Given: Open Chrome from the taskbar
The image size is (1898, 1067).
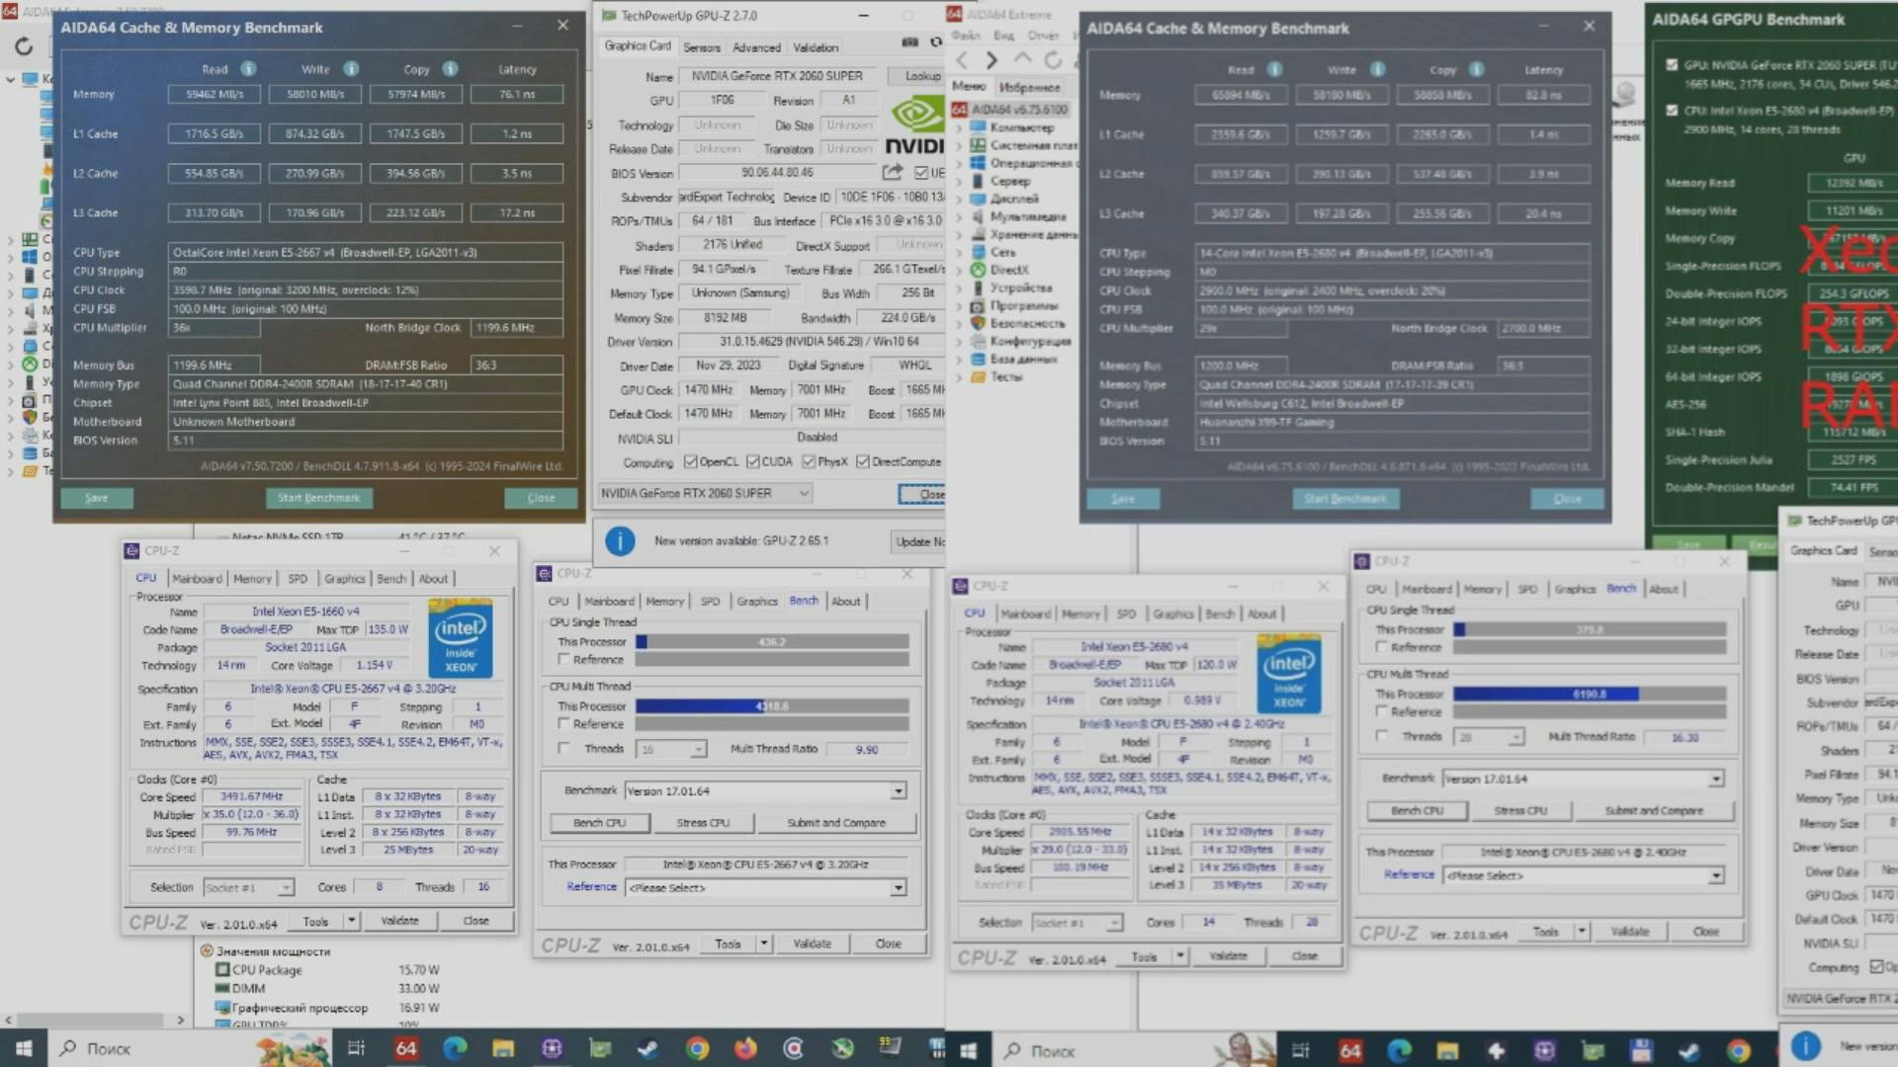Looking at the screenshot, I should point(696,1049).
